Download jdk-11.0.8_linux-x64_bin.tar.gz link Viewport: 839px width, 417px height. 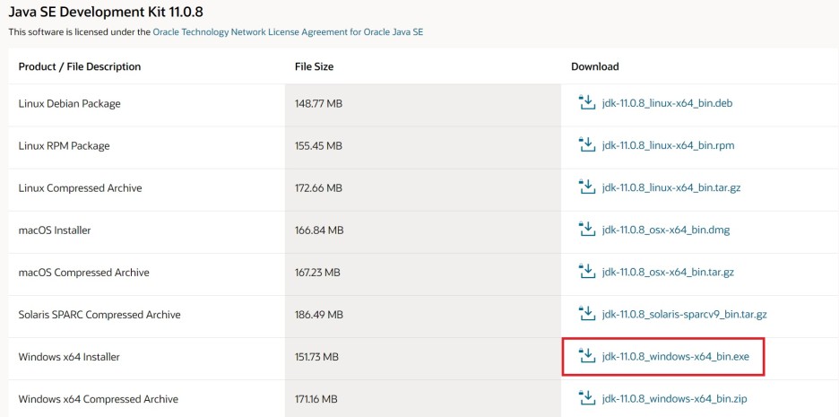pyautogui.click(x=671, y=188)
